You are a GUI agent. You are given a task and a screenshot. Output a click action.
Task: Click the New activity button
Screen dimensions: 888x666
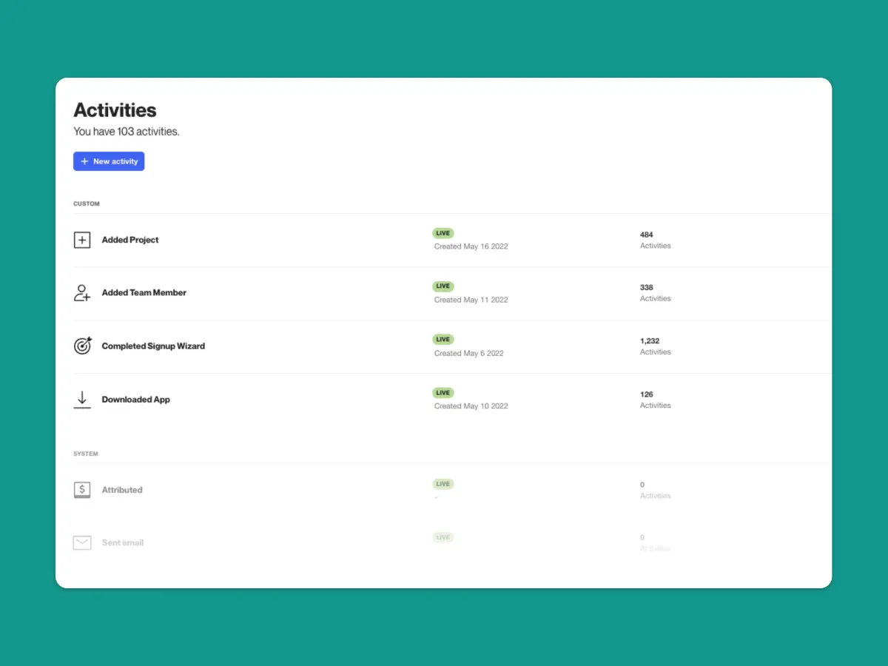point(109,161)
